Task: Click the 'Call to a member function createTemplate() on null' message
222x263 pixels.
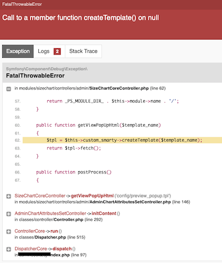Action: tap(80, 18)
